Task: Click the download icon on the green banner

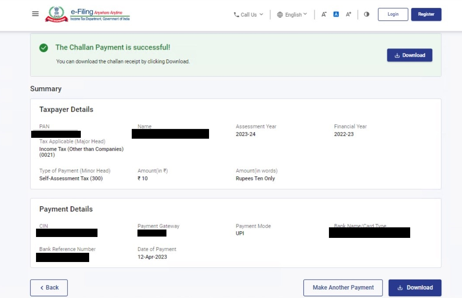Action: (397, 55)
